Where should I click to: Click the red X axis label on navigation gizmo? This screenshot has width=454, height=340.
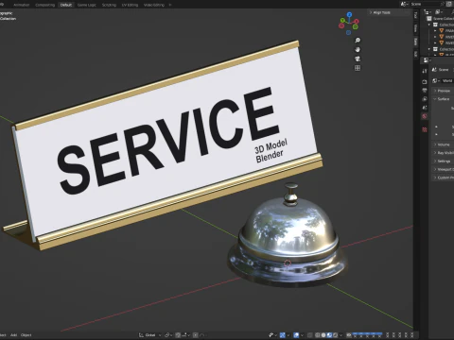pyautogui.click(x=357, y=21)
